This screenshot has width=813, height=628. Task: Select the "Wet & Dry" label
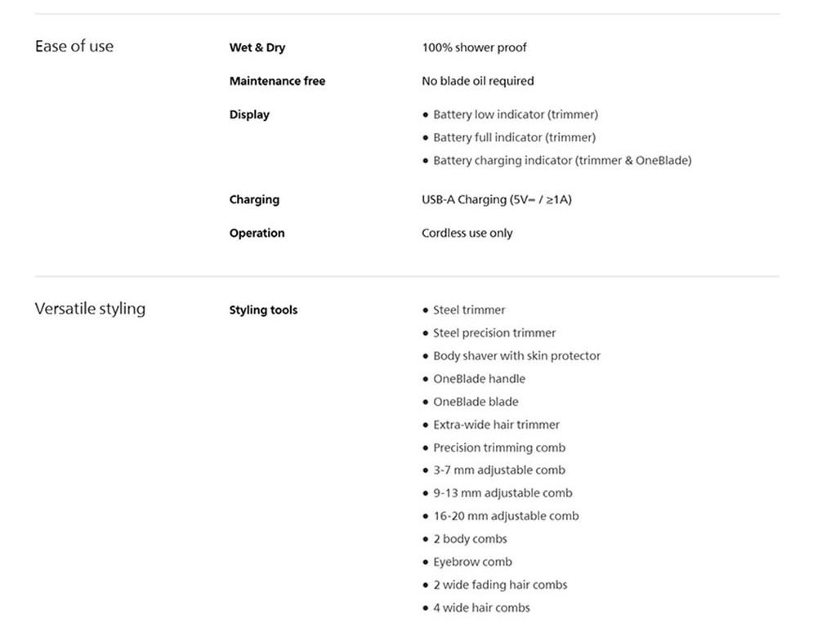pyautogui.click(x=257, y=47)
